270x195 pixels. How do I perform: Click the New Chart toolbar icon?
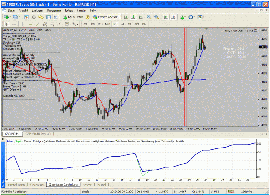[6, 17]
